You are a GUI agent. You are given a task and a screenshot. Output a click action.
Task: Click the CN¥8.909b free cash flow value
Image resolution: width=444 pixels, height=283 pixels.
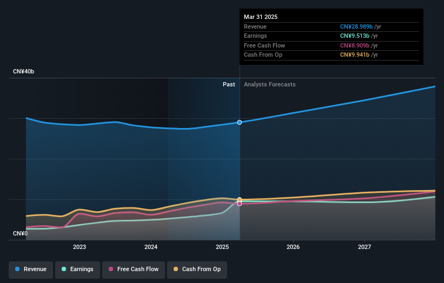coord(355,45)
